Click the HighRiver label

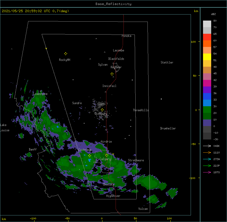coord(113,196)
